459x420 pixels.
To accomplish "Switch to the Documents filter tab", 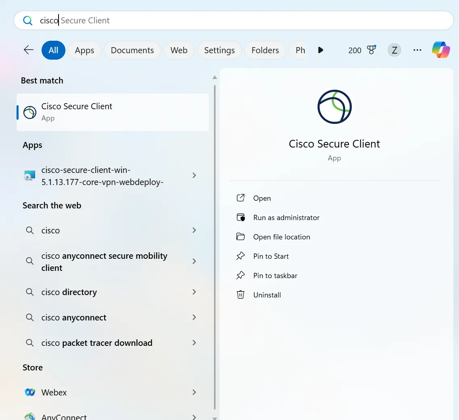I will (132, 50).
